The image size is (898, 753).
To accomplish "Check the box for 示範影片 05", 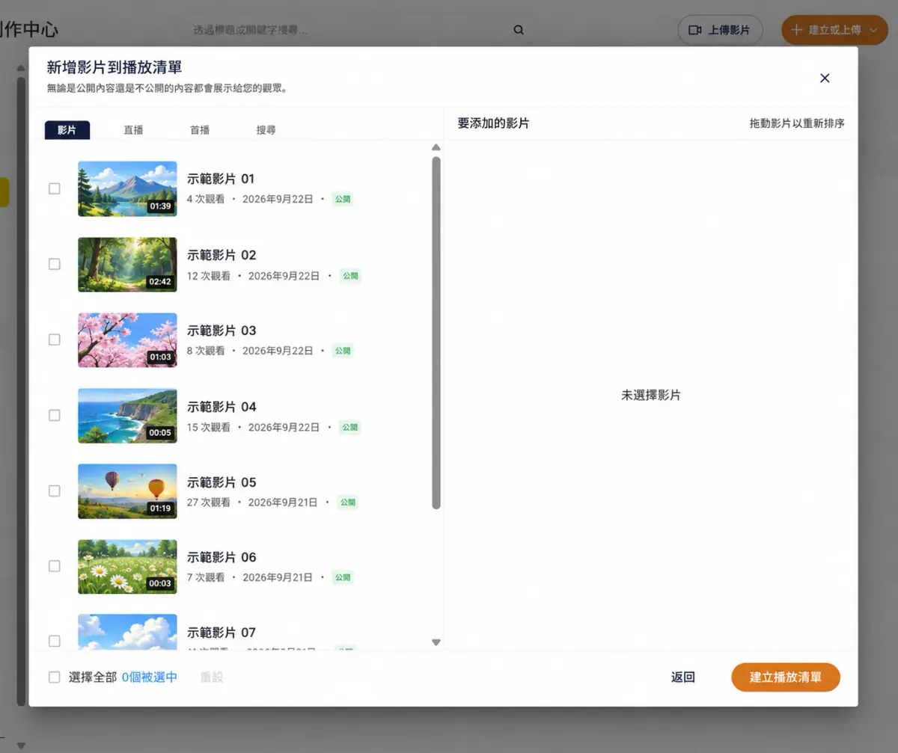I will tap(55, 491).
